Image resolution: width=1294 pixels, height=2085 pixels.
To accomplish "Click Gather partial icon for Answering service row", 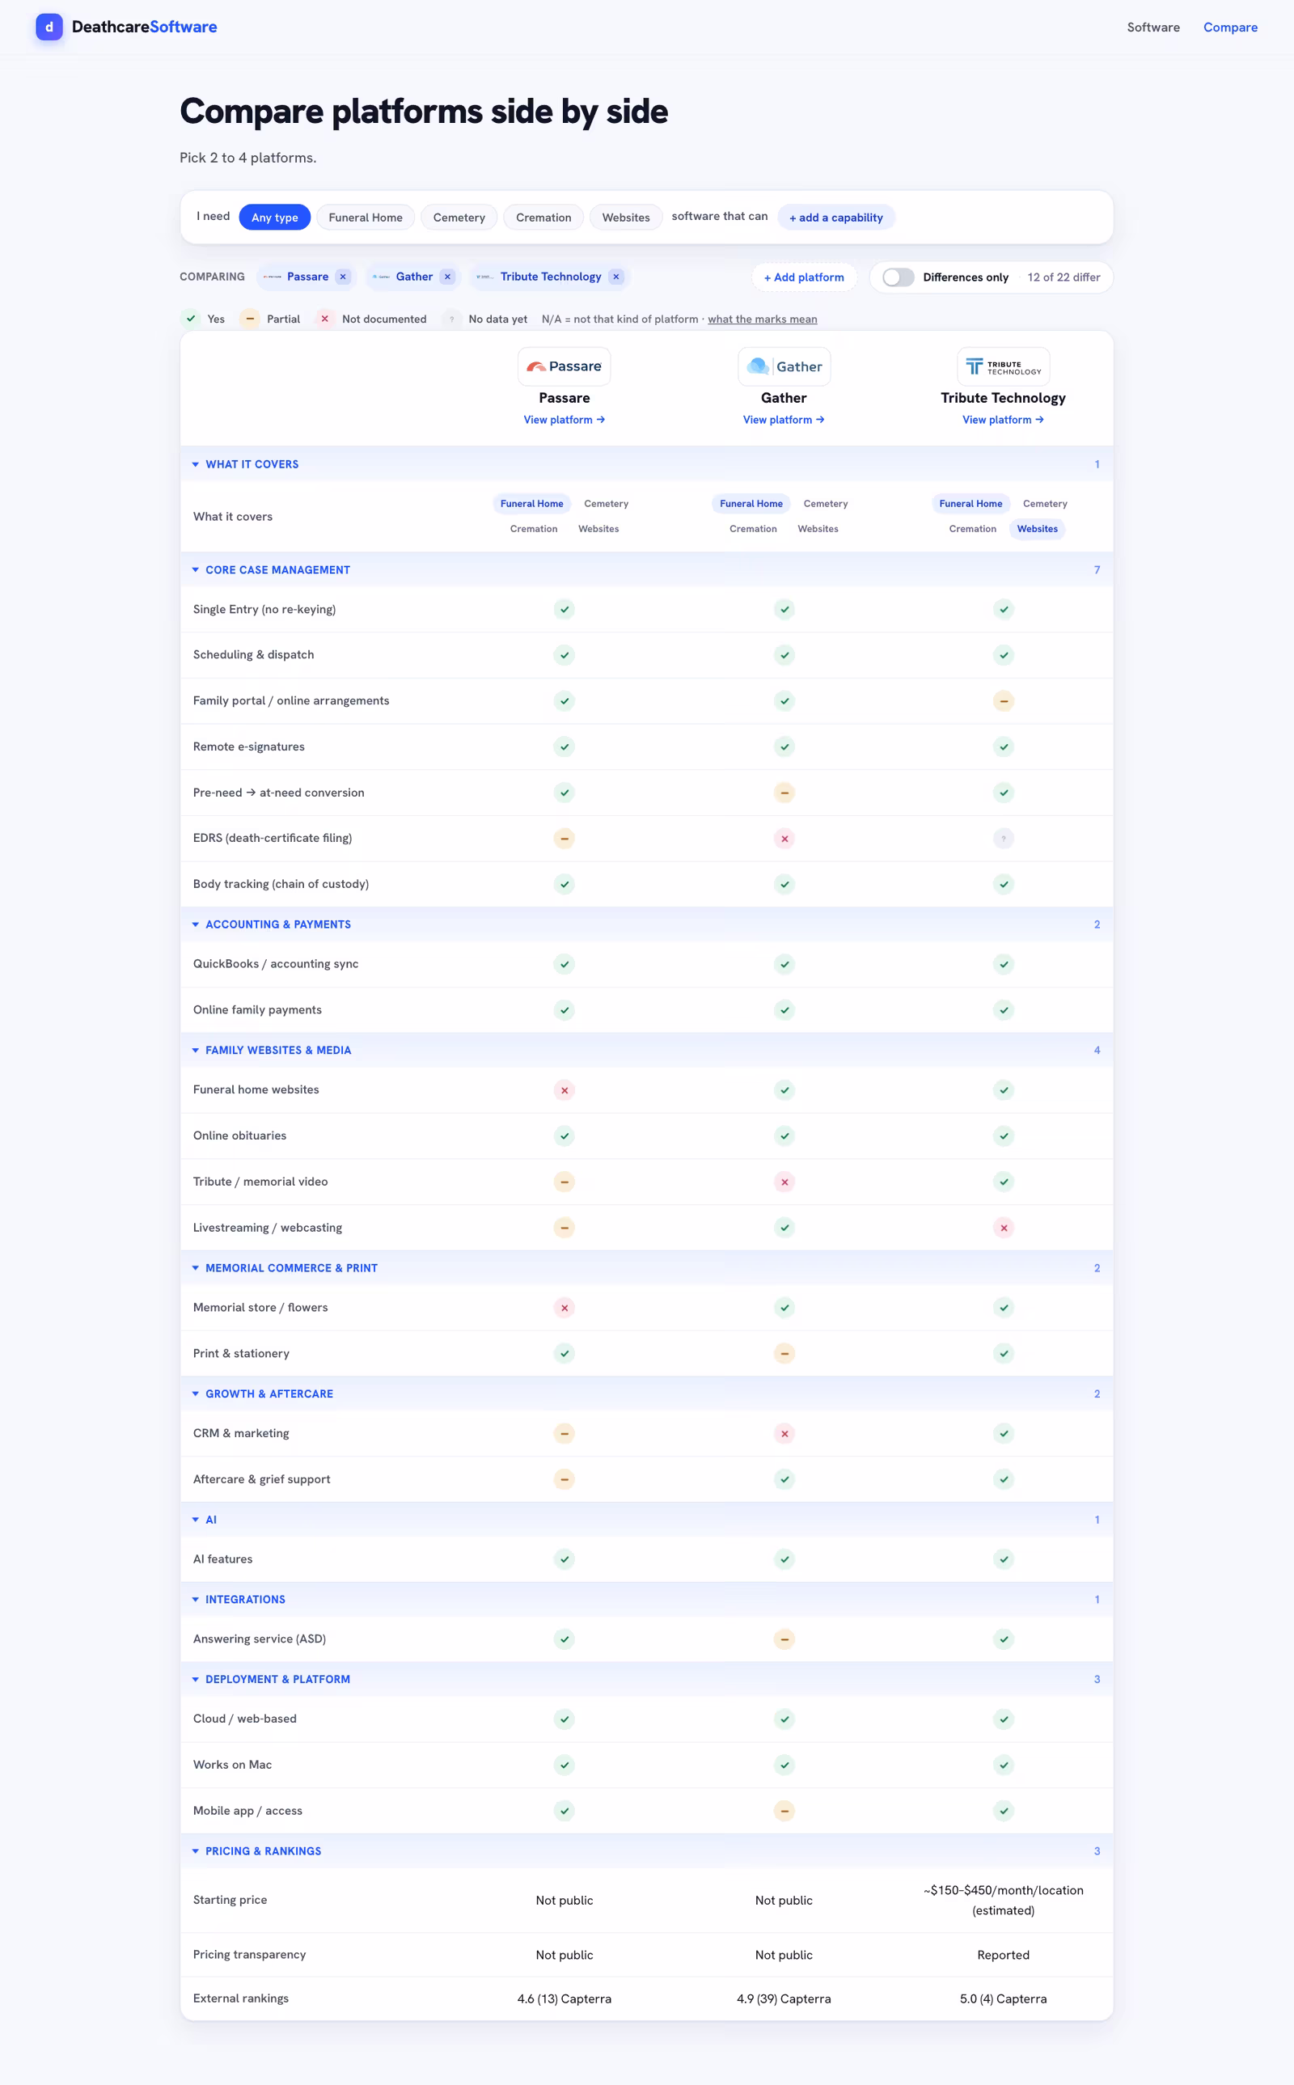I will (784, 1639).
